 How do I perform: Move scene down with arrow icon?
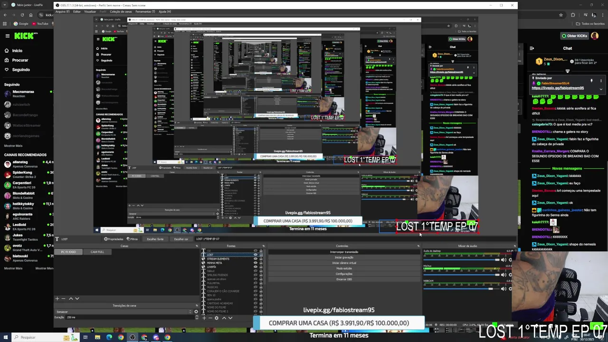coord(77,298)
